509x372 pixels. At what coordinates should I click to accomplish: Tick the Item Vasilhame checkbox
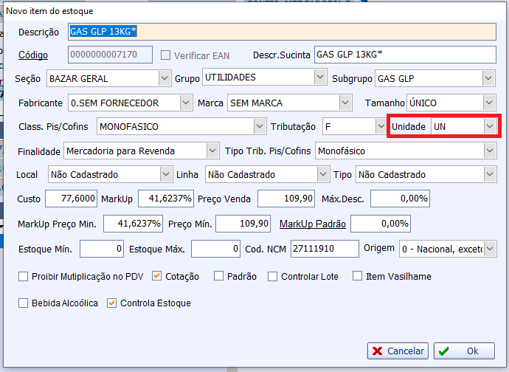(358, 277)
